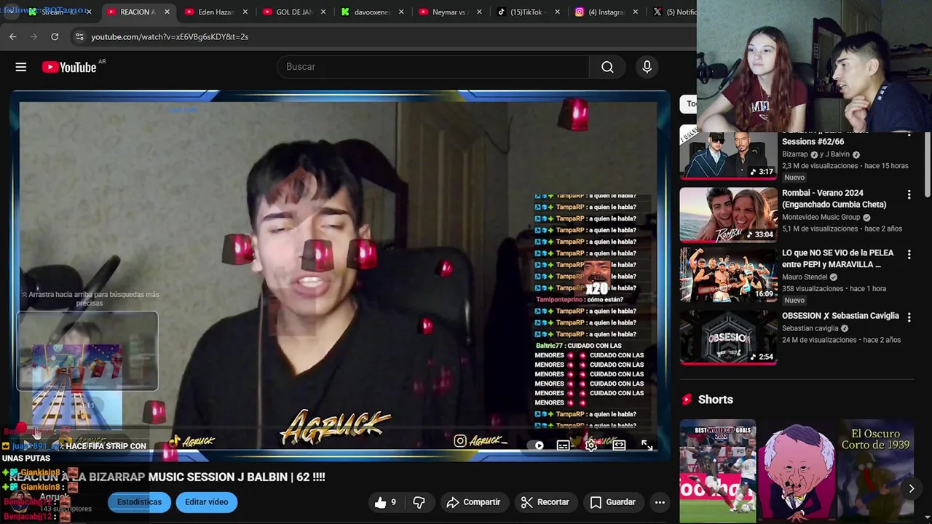This screenshot has width=932, height=524.
Task: Show next Shorts with right arrow
Action: 911,489
